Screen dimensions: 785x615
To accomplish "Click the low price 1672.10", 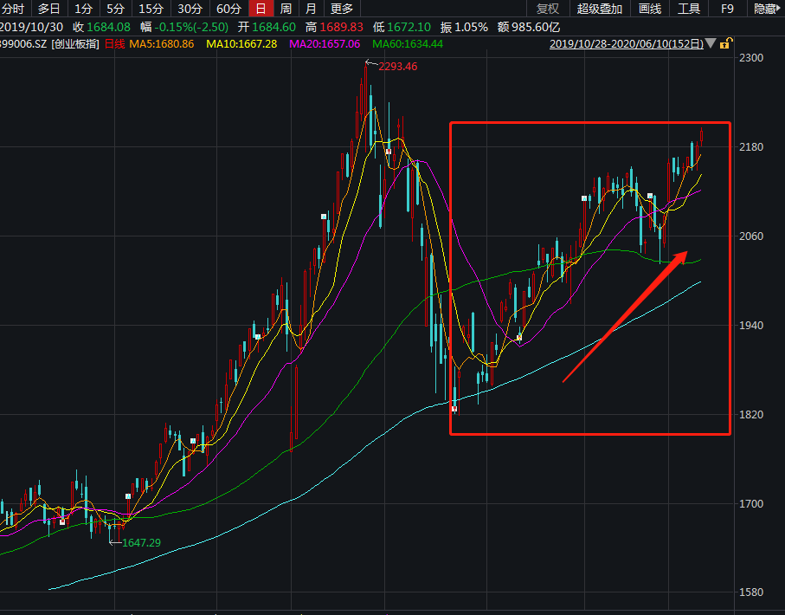I will pos(409,27).
